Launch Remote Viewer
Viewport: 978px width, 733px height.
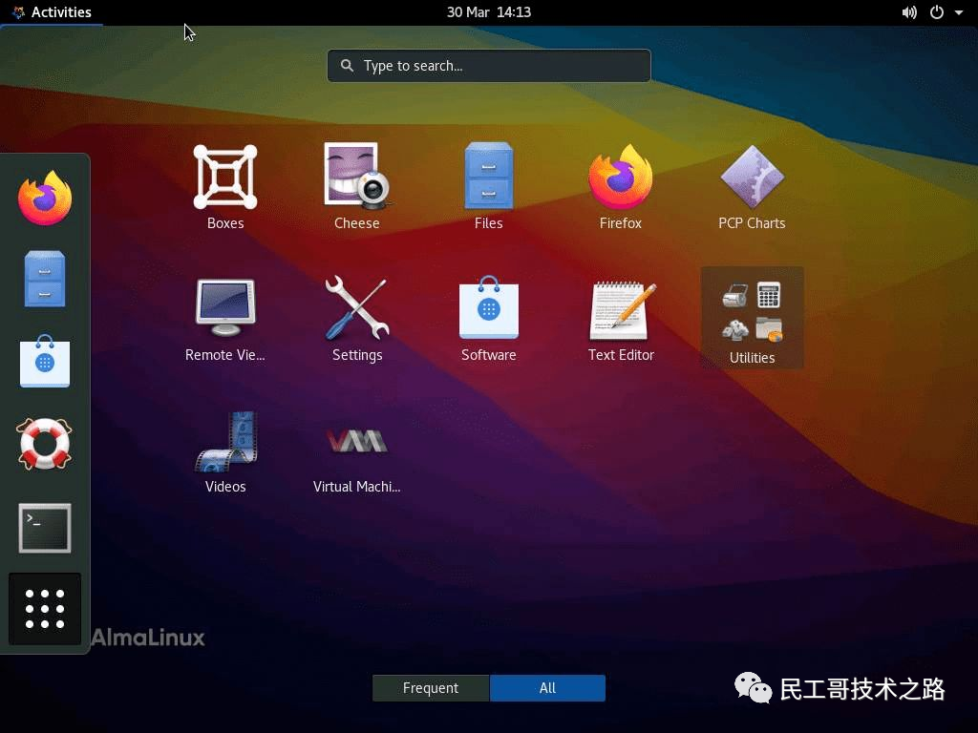click(225, 319)
